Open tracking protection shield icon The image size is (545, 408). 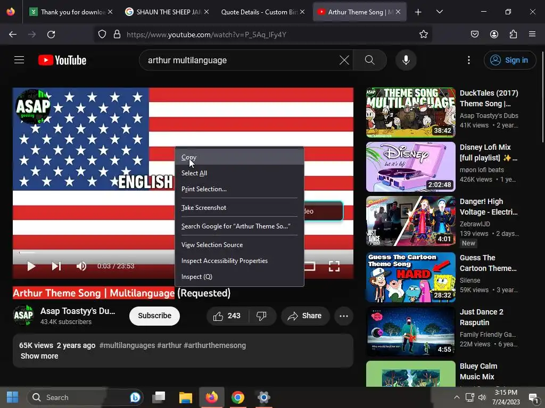102,35
